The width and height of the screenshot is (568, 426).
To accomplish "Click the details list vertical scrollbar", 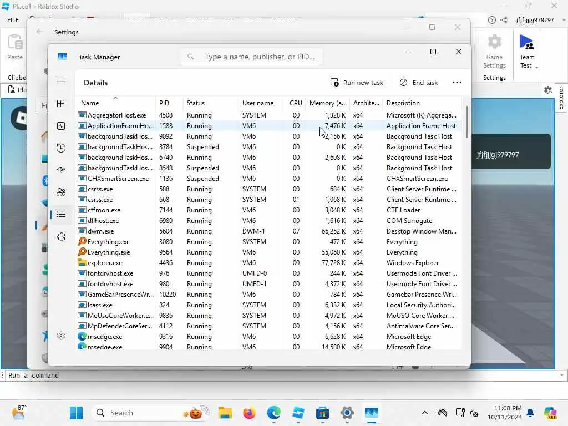I will point(466,121).
